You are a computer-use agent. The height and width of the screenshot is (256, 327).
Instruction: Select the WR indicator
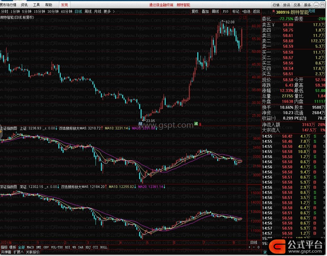click(x=74, y=247)
